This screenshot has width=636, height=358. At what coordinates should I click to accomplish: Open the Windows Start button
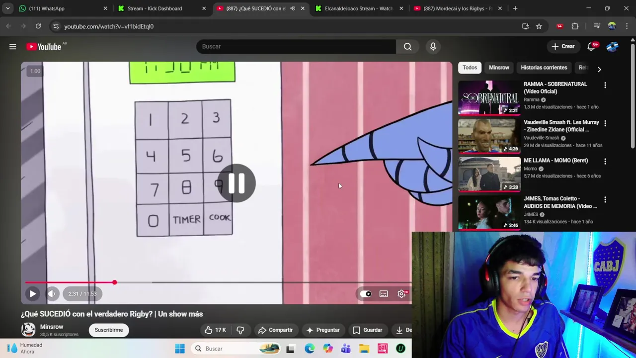pos(180,349)
